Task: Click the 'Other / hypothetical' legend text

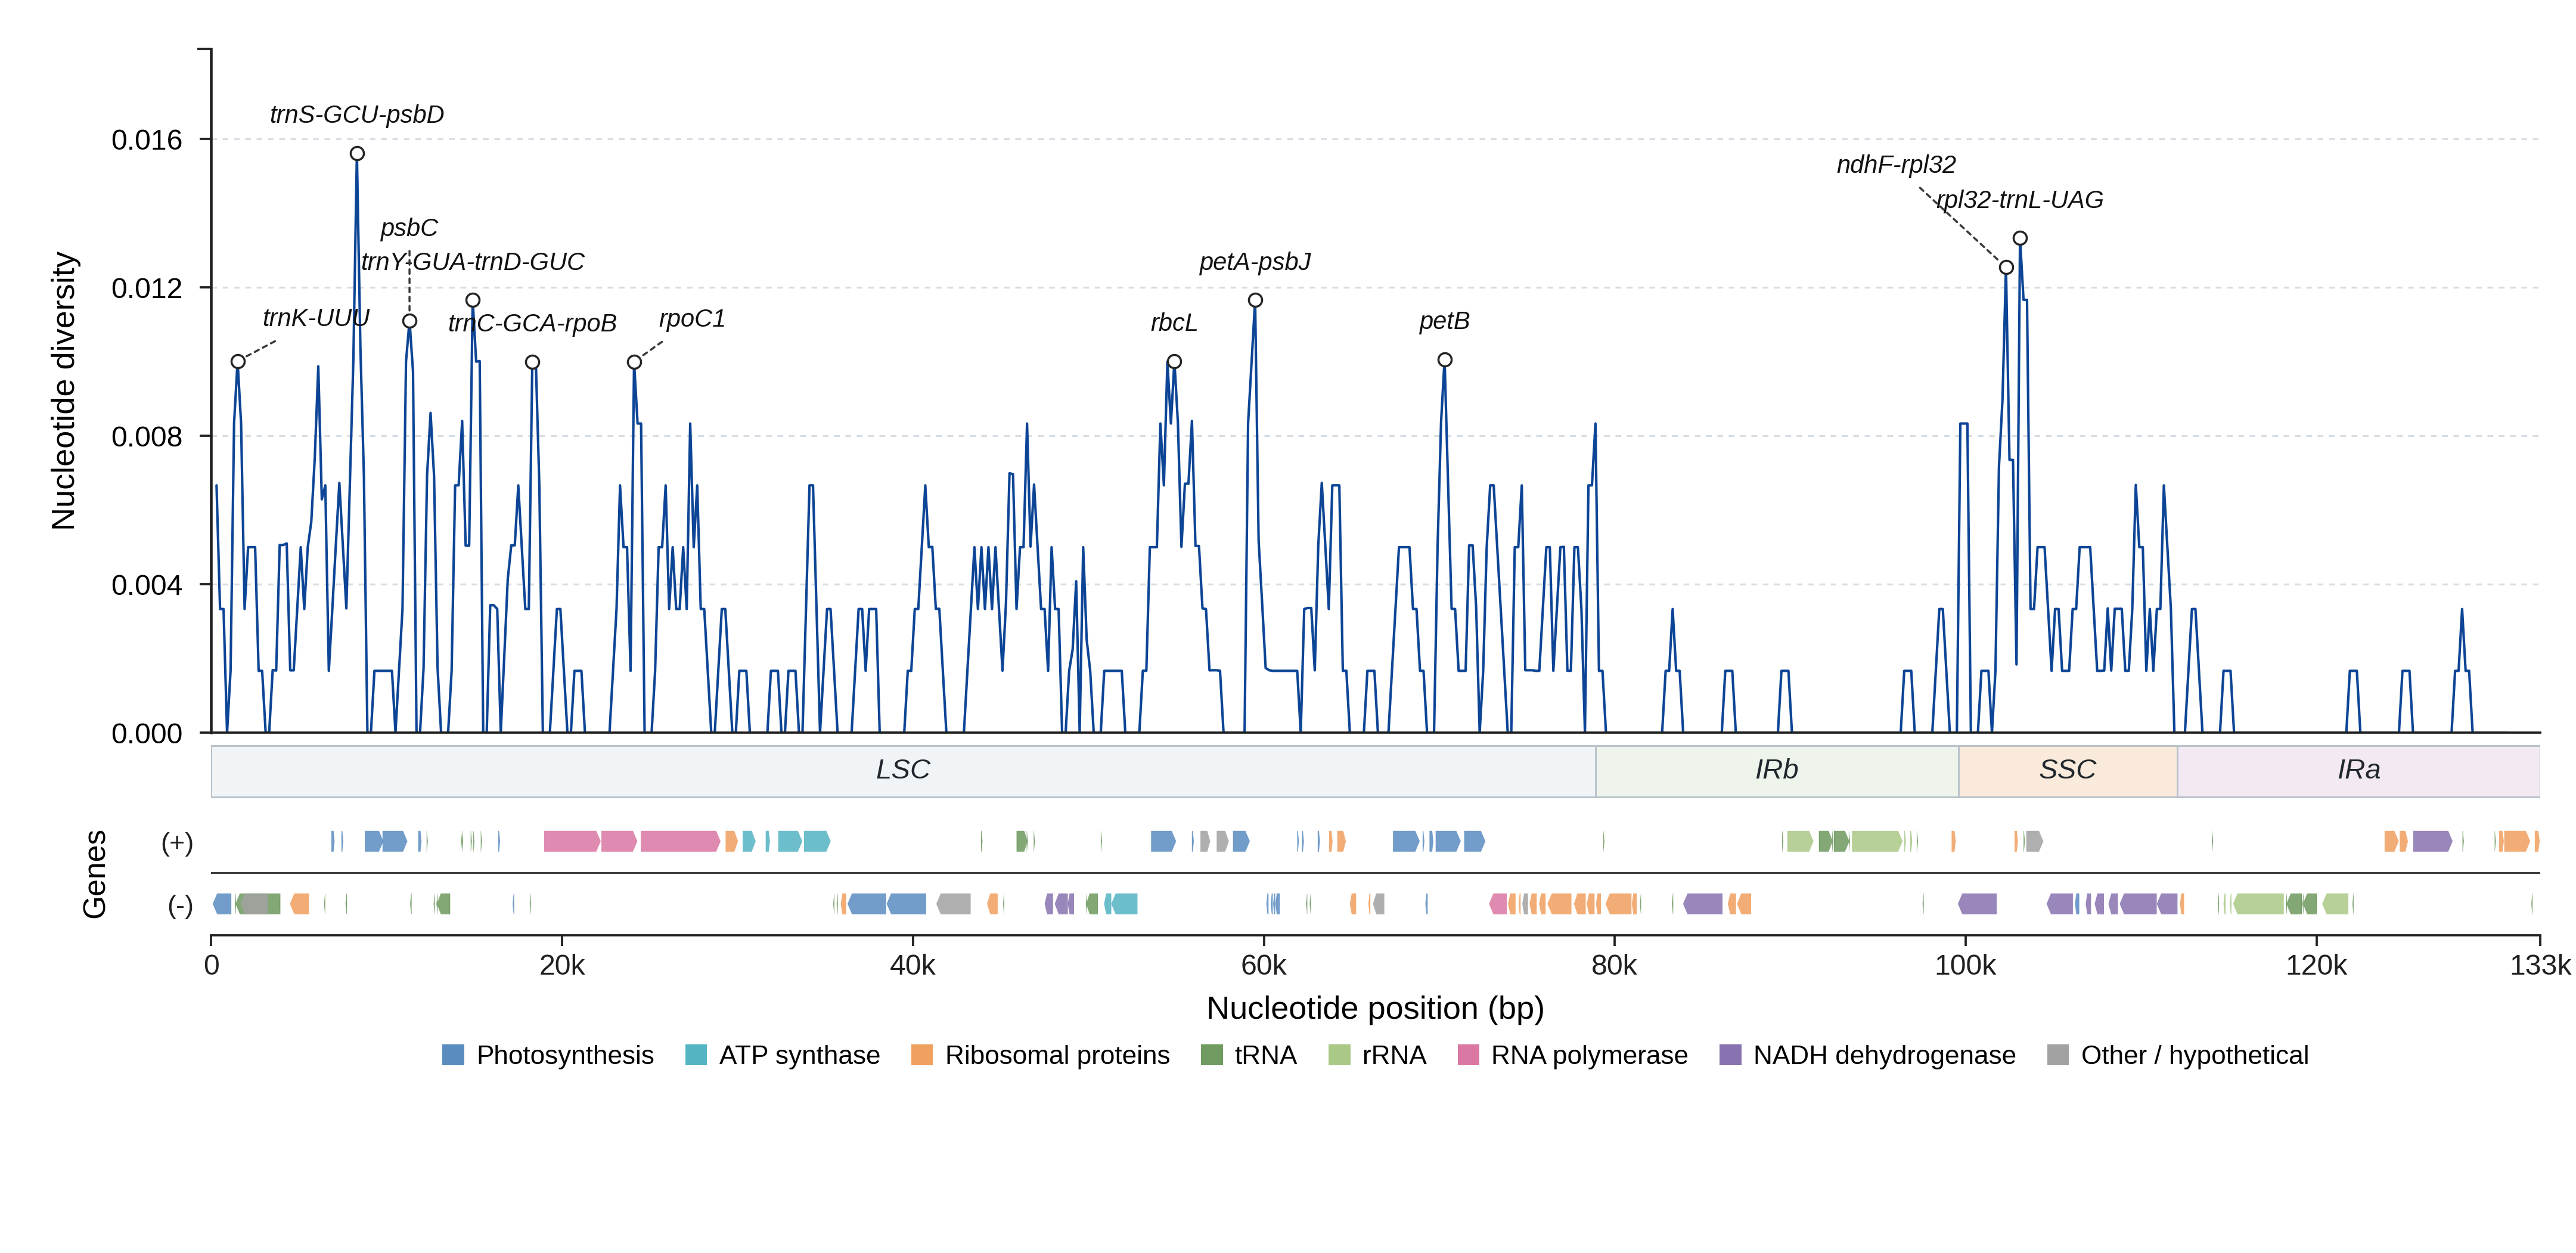Action: point(2195,1055)
